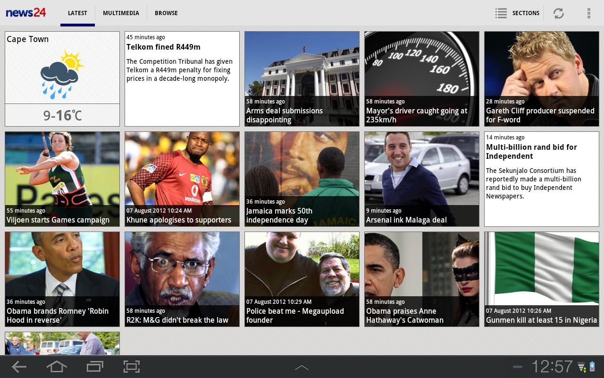This screenshot has height=378, width=604.
Task: Open Obama praises Anne Hathaway's Catwoman story
Action: (x=422, y=279)
